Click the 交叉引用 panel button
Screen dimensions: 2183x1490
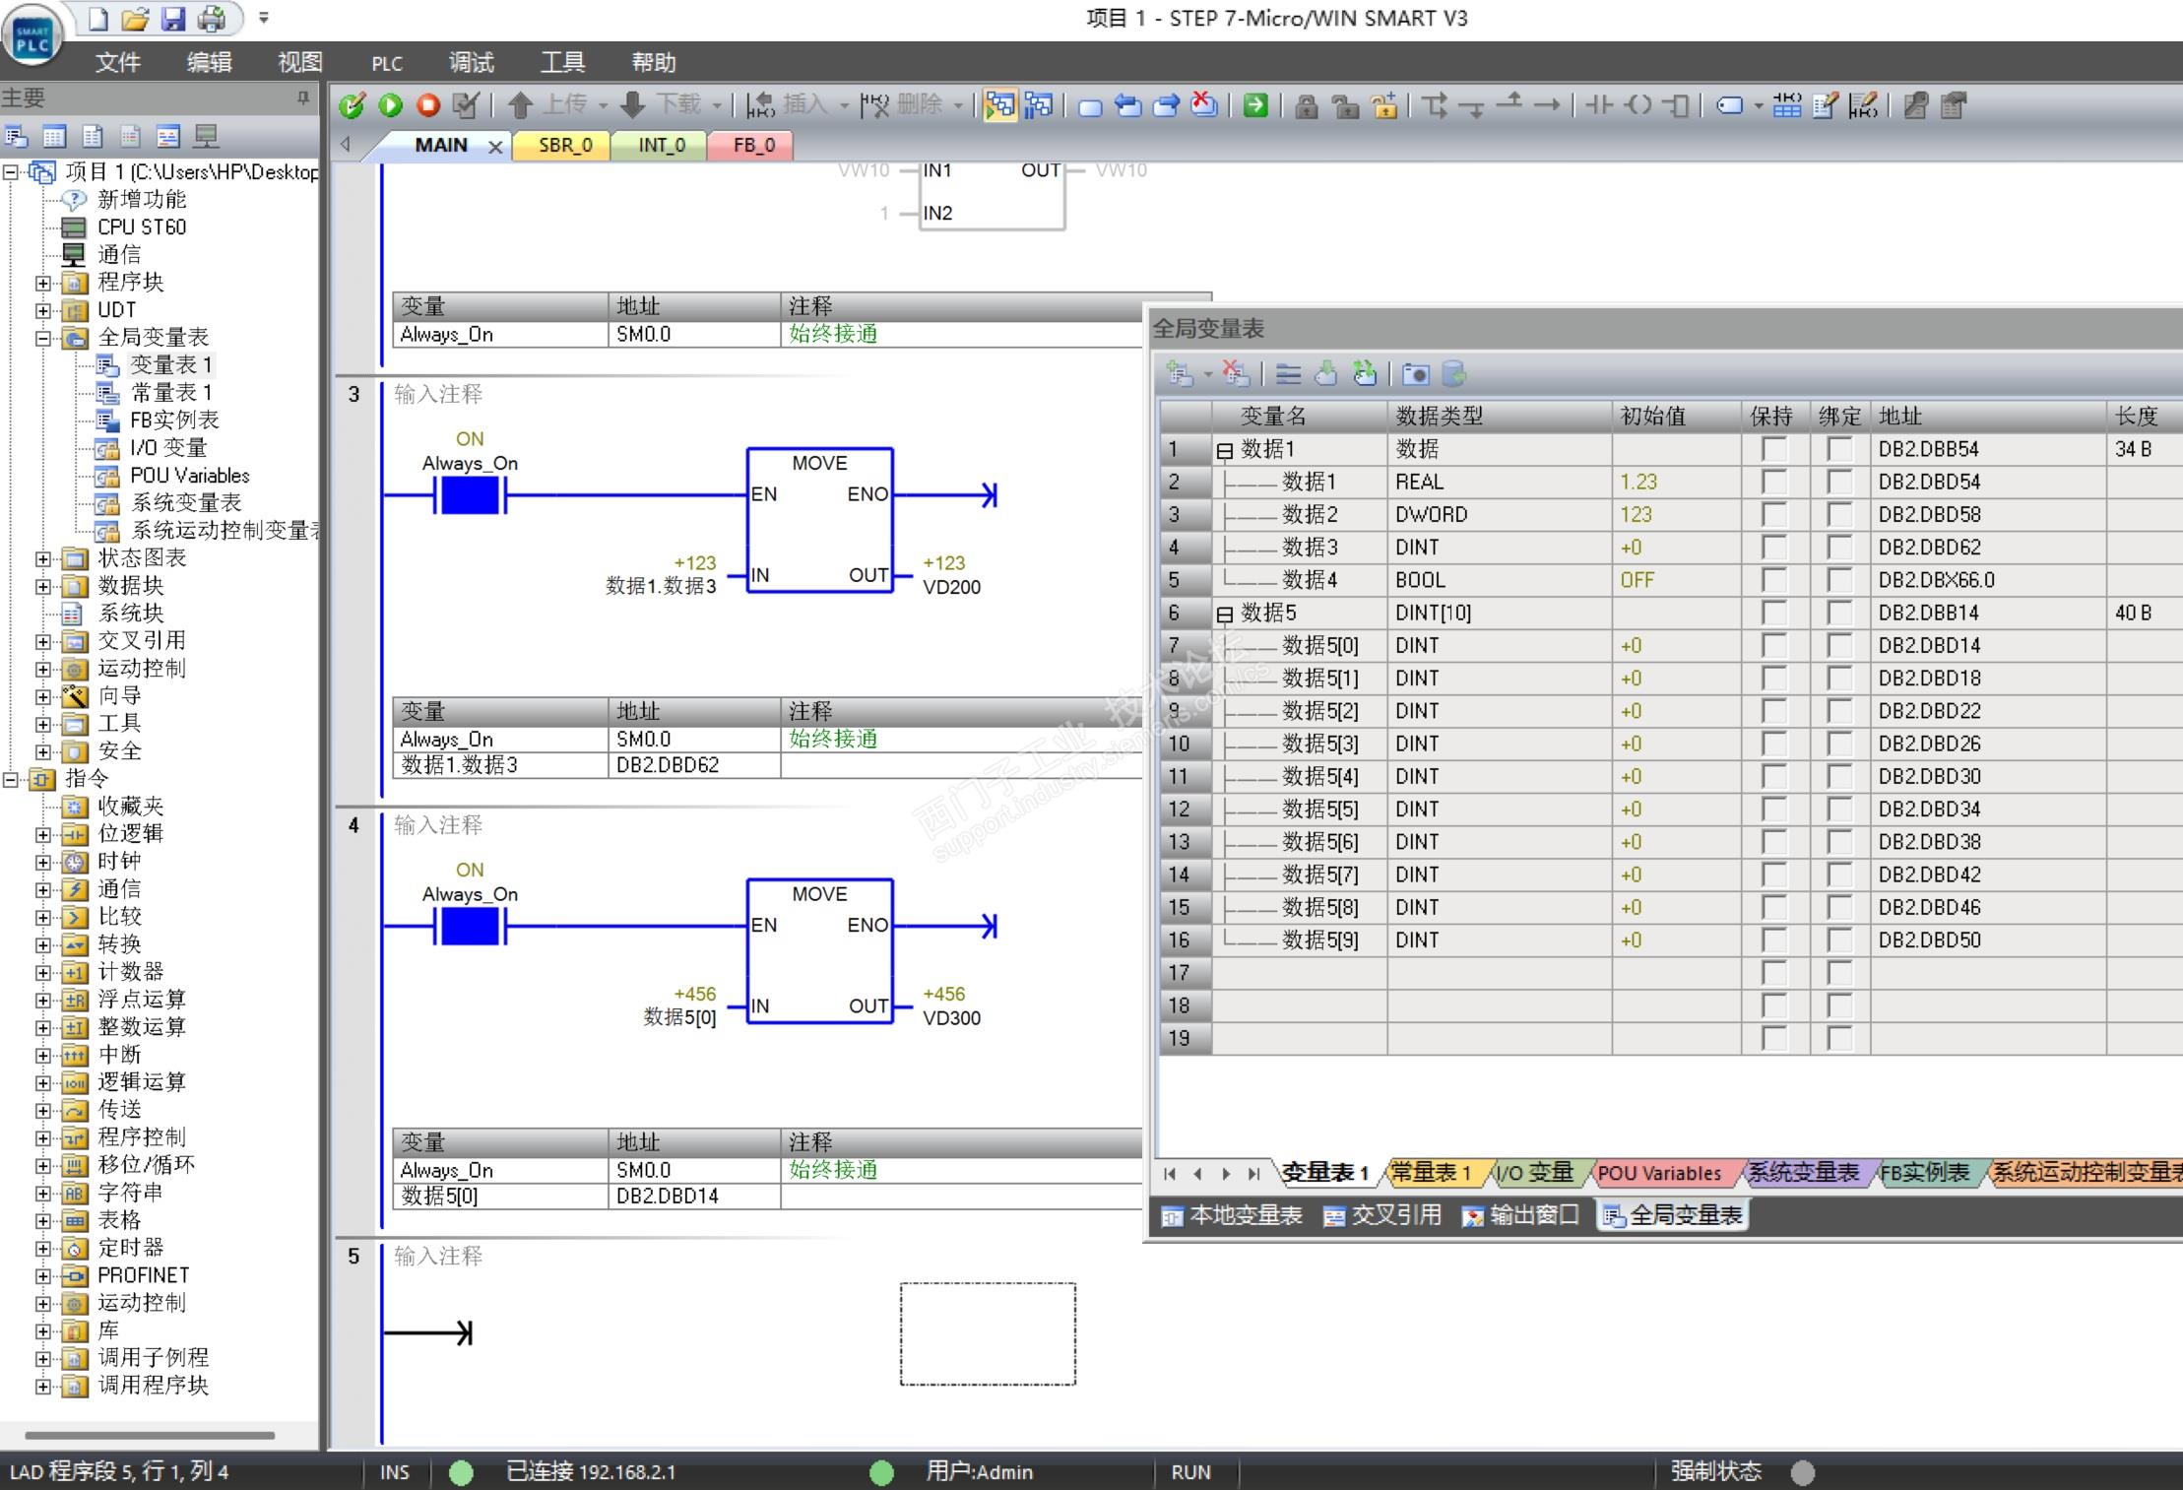pyautogui.click(x=1383, y=1216)
